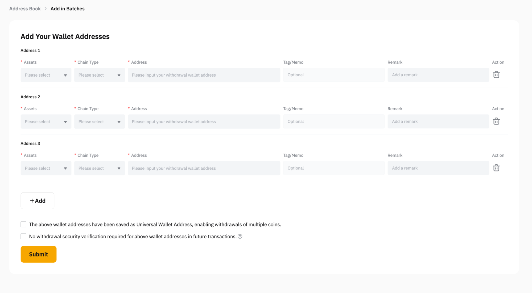Click Remark field for Address 3
Image resolution: width=532 pixels, height=293 pixels.
438,168
